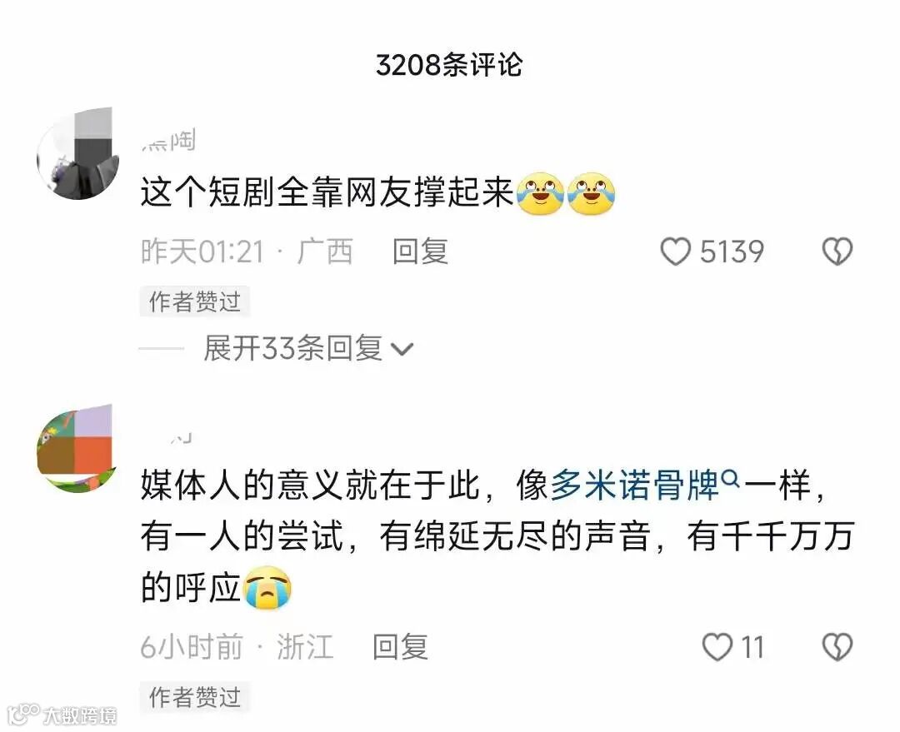Tap search icon beside 多米诺骨牌
The image size is (900, 732).
[731, 477]
